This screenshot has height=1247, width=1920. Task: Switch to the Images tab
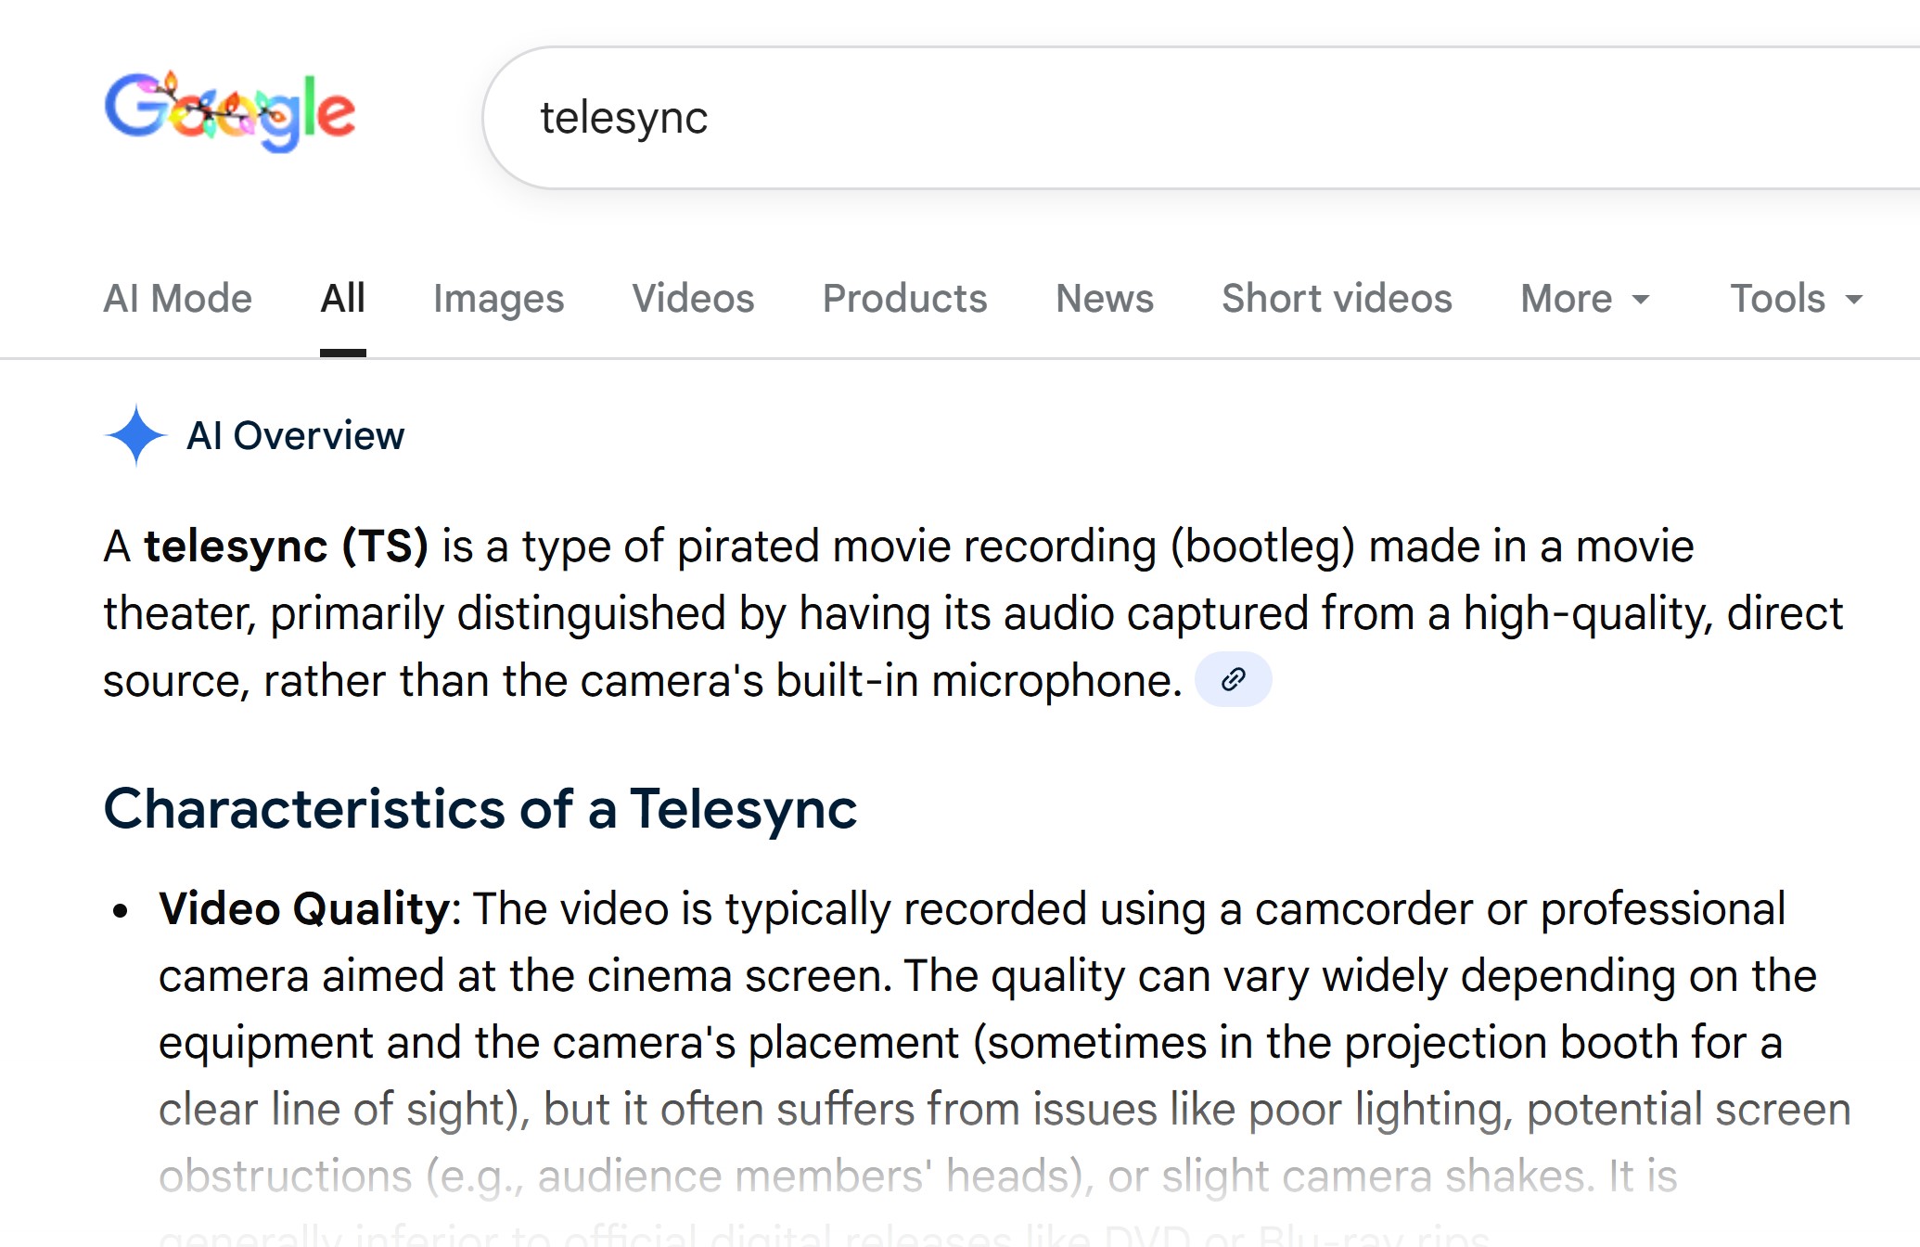coord(498,299)
